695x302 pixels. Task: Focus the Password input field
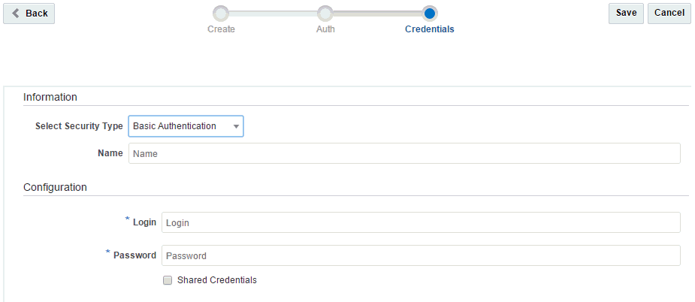(x=421, y=256)
